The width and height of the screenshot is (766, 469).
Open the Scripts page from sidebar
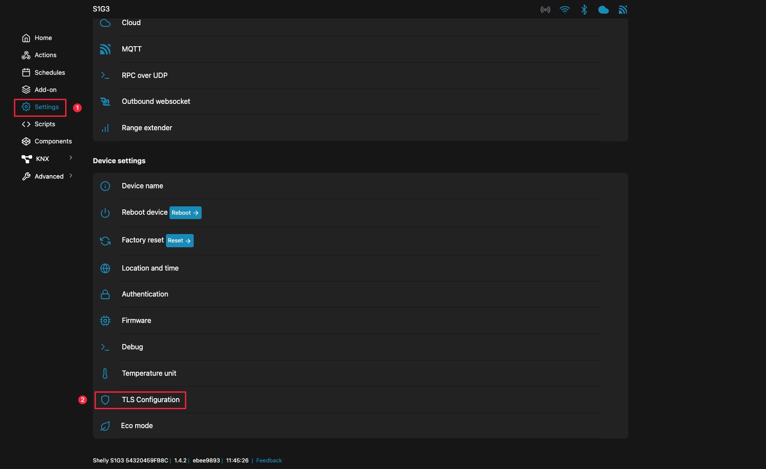pyautogui.click(x=44, y=124)
